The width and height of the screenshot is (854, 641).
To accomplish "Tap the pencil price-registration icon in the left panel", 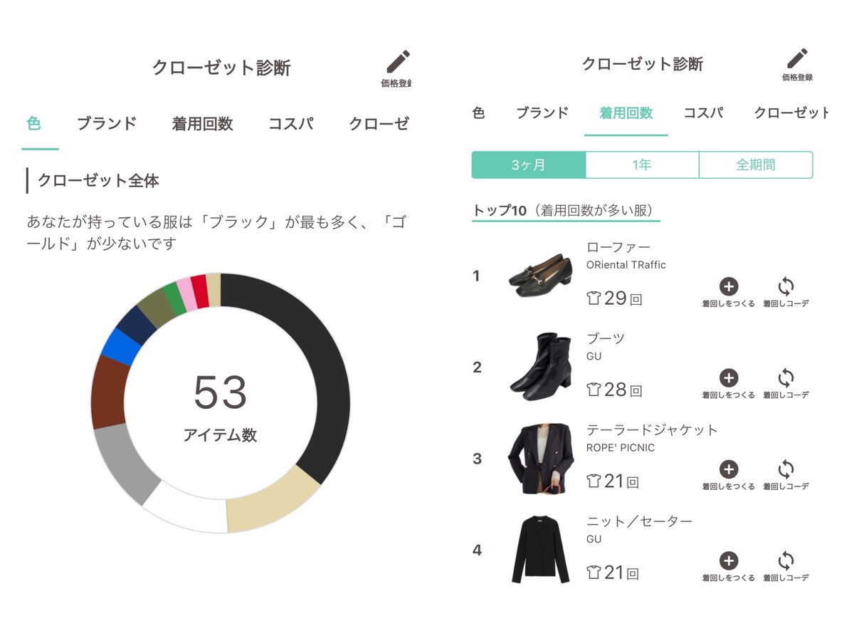I will point(399,63).
